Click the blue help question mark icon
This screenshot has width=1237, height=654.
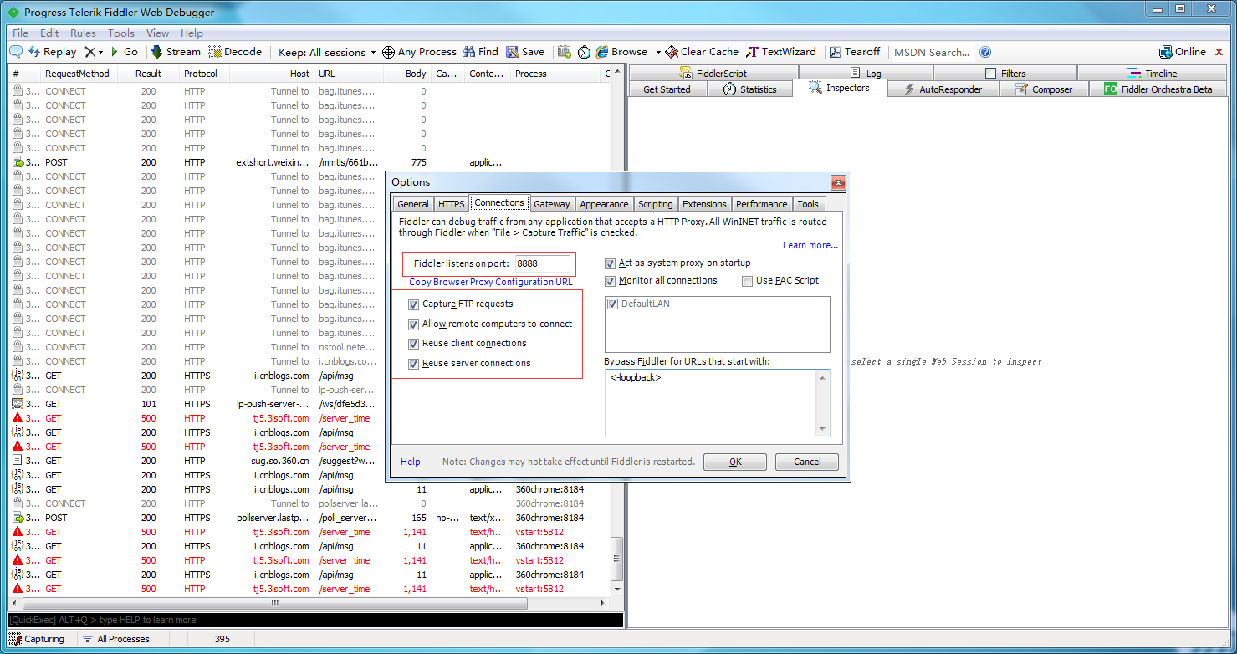click(x=985, y=52)
